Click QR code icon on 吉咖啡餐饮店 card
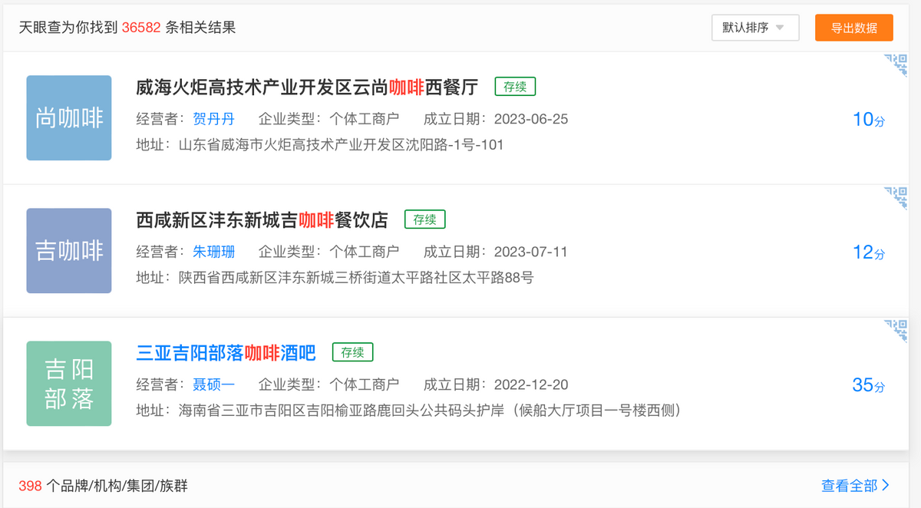This screenshot has height=508, width=921. point(896,198)
